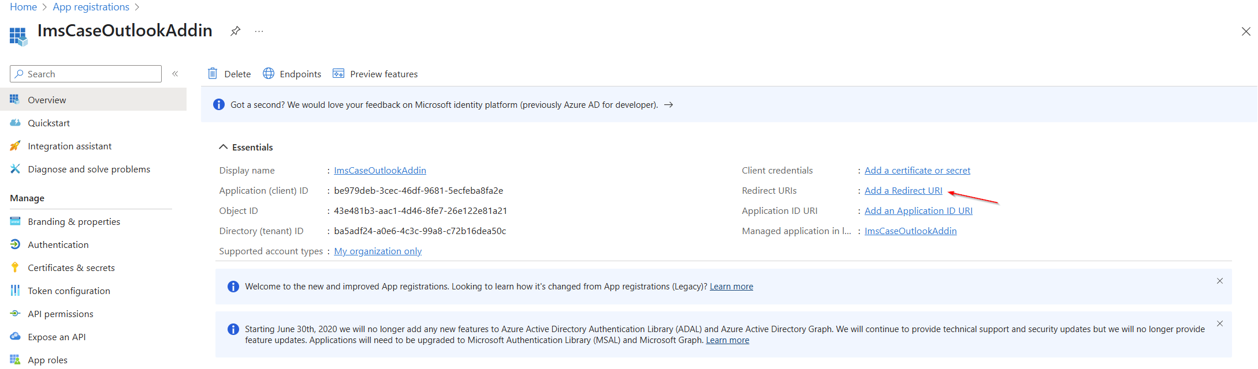Click the Overview grid icon
The width and height of the screenshot is (1258, 369).
tap(15, 99)
